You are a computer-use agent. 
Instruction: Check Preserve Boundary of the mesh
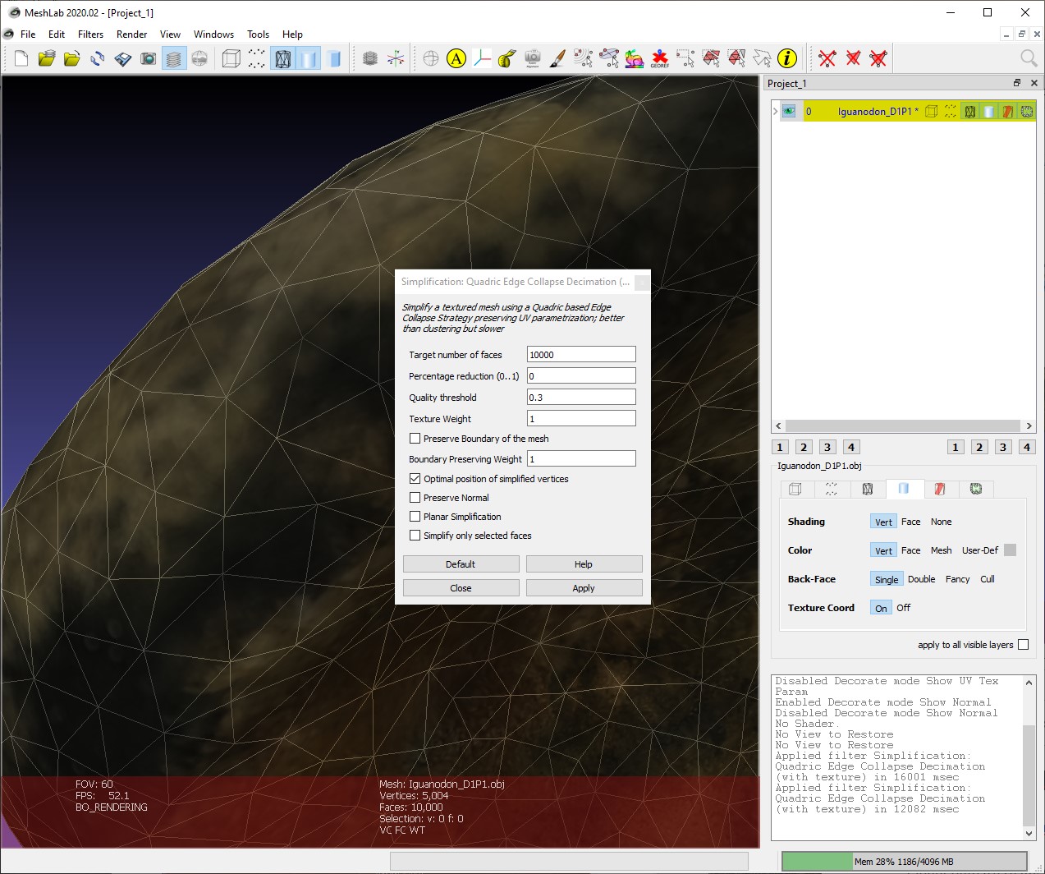[x=415, y=438]
